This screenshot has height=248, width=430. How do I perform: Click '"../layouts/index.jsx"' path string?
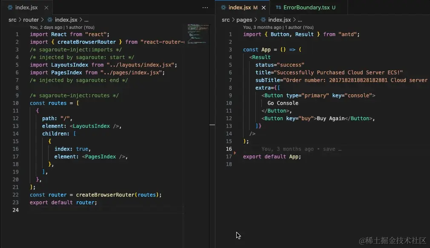pos(140,65)
